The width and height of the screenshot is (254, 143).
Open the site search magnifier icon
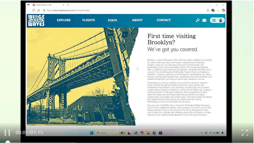point(198,20)
